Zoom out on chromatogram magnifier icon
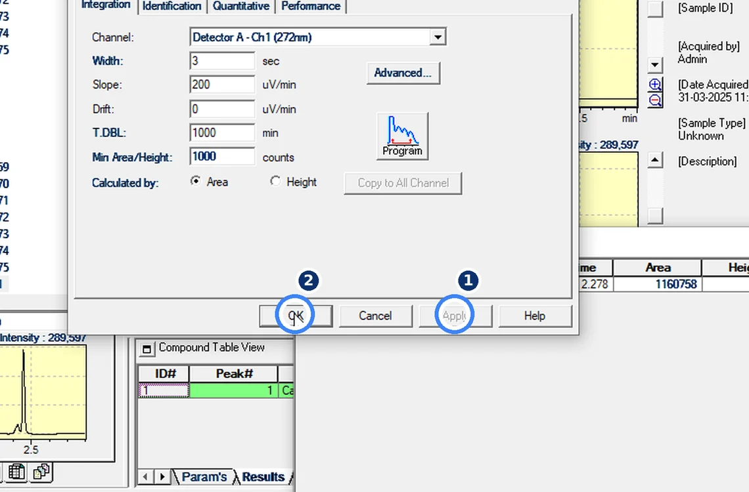The width and height of the screenshot is (749, 492). (656, 100)
